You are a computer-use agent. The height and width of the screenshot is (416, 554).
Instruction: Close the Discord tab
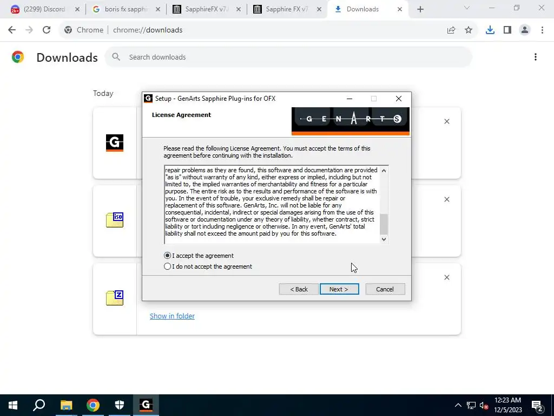[77, 9]
